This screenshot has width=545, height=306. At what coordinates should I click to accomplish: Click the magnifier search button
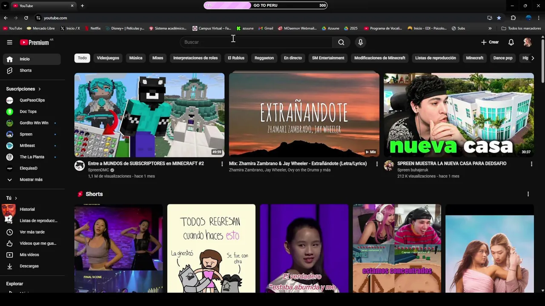(x=341, y=42)
